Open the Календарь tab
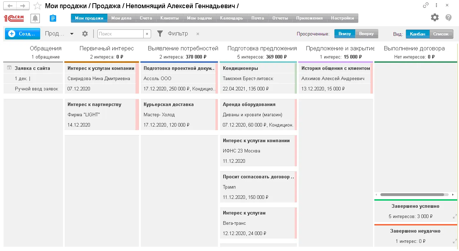The height and width of the screenshot is (251, 459). [231, 18]
